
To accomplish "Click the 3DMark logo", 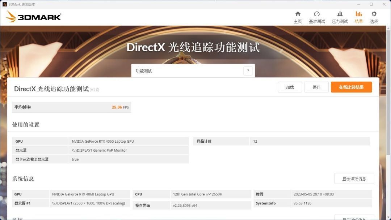I will [x=33, y=17].
